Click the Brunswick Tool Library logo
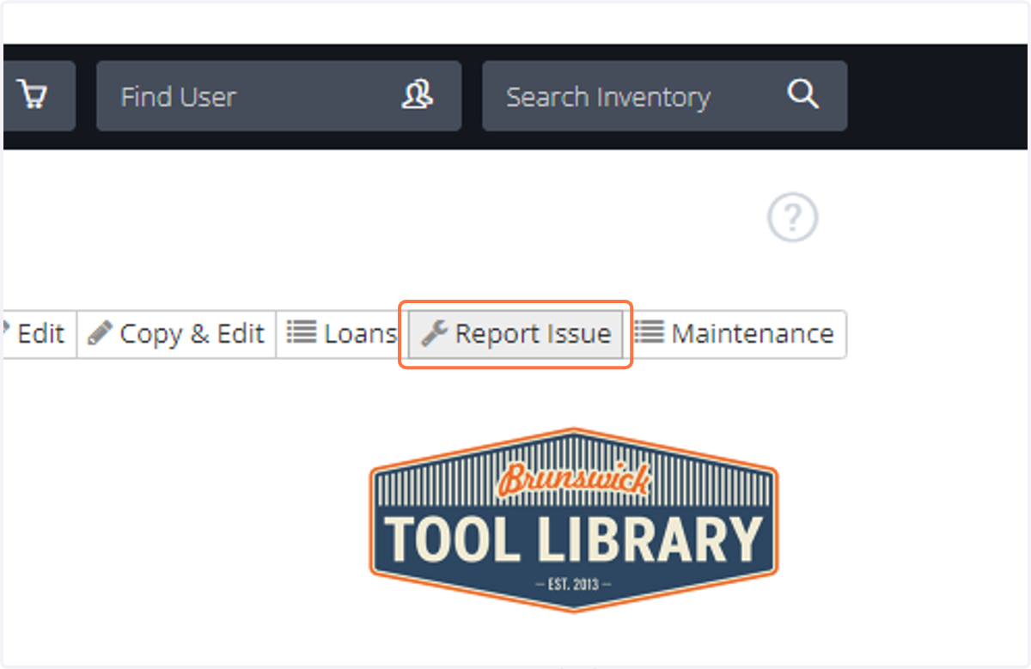The width and height of the screenshot is (1031, 669). [x=574, y=519]
